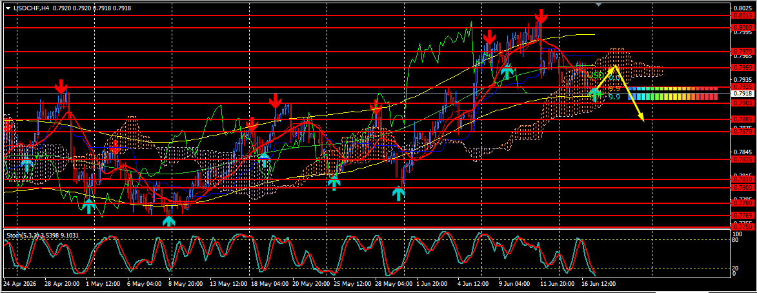This screenshot has width=757, height=293.
Task: Click the orange 9.9 strength value
Action: click(x=614, y=89)
